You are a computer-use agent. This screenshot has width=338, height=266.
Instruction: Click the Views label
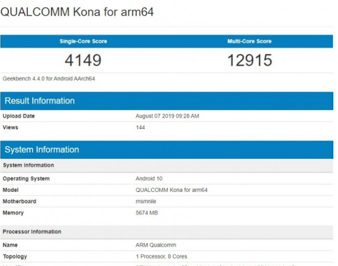(11, 127)
